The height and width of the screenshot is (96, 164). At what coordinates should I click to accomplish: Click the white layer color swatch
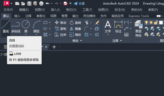161,23
